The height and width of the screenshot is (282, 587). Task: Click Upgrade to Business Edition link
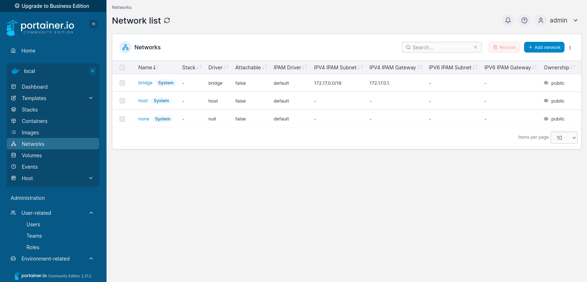pyautogui.click(x=52, y=6)
